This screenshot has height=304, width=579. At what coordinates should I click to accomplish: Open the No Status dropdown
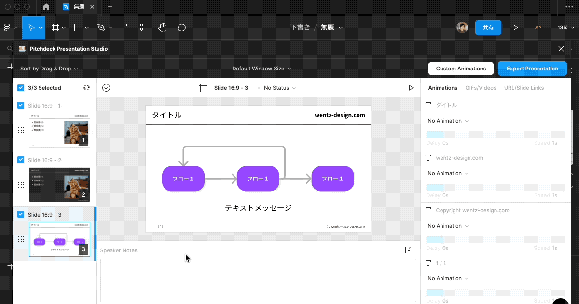point(279,88)
